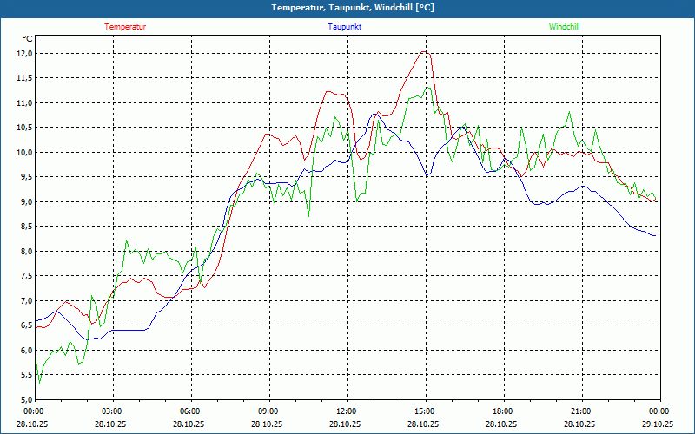695x434 pixels.
Task: Select the 10,0 y-axis tick label
Action: tap(23, 152)
